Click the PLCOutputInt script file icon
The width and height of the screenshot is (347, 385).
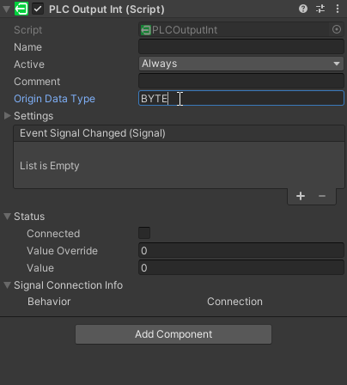click(146, 30)
